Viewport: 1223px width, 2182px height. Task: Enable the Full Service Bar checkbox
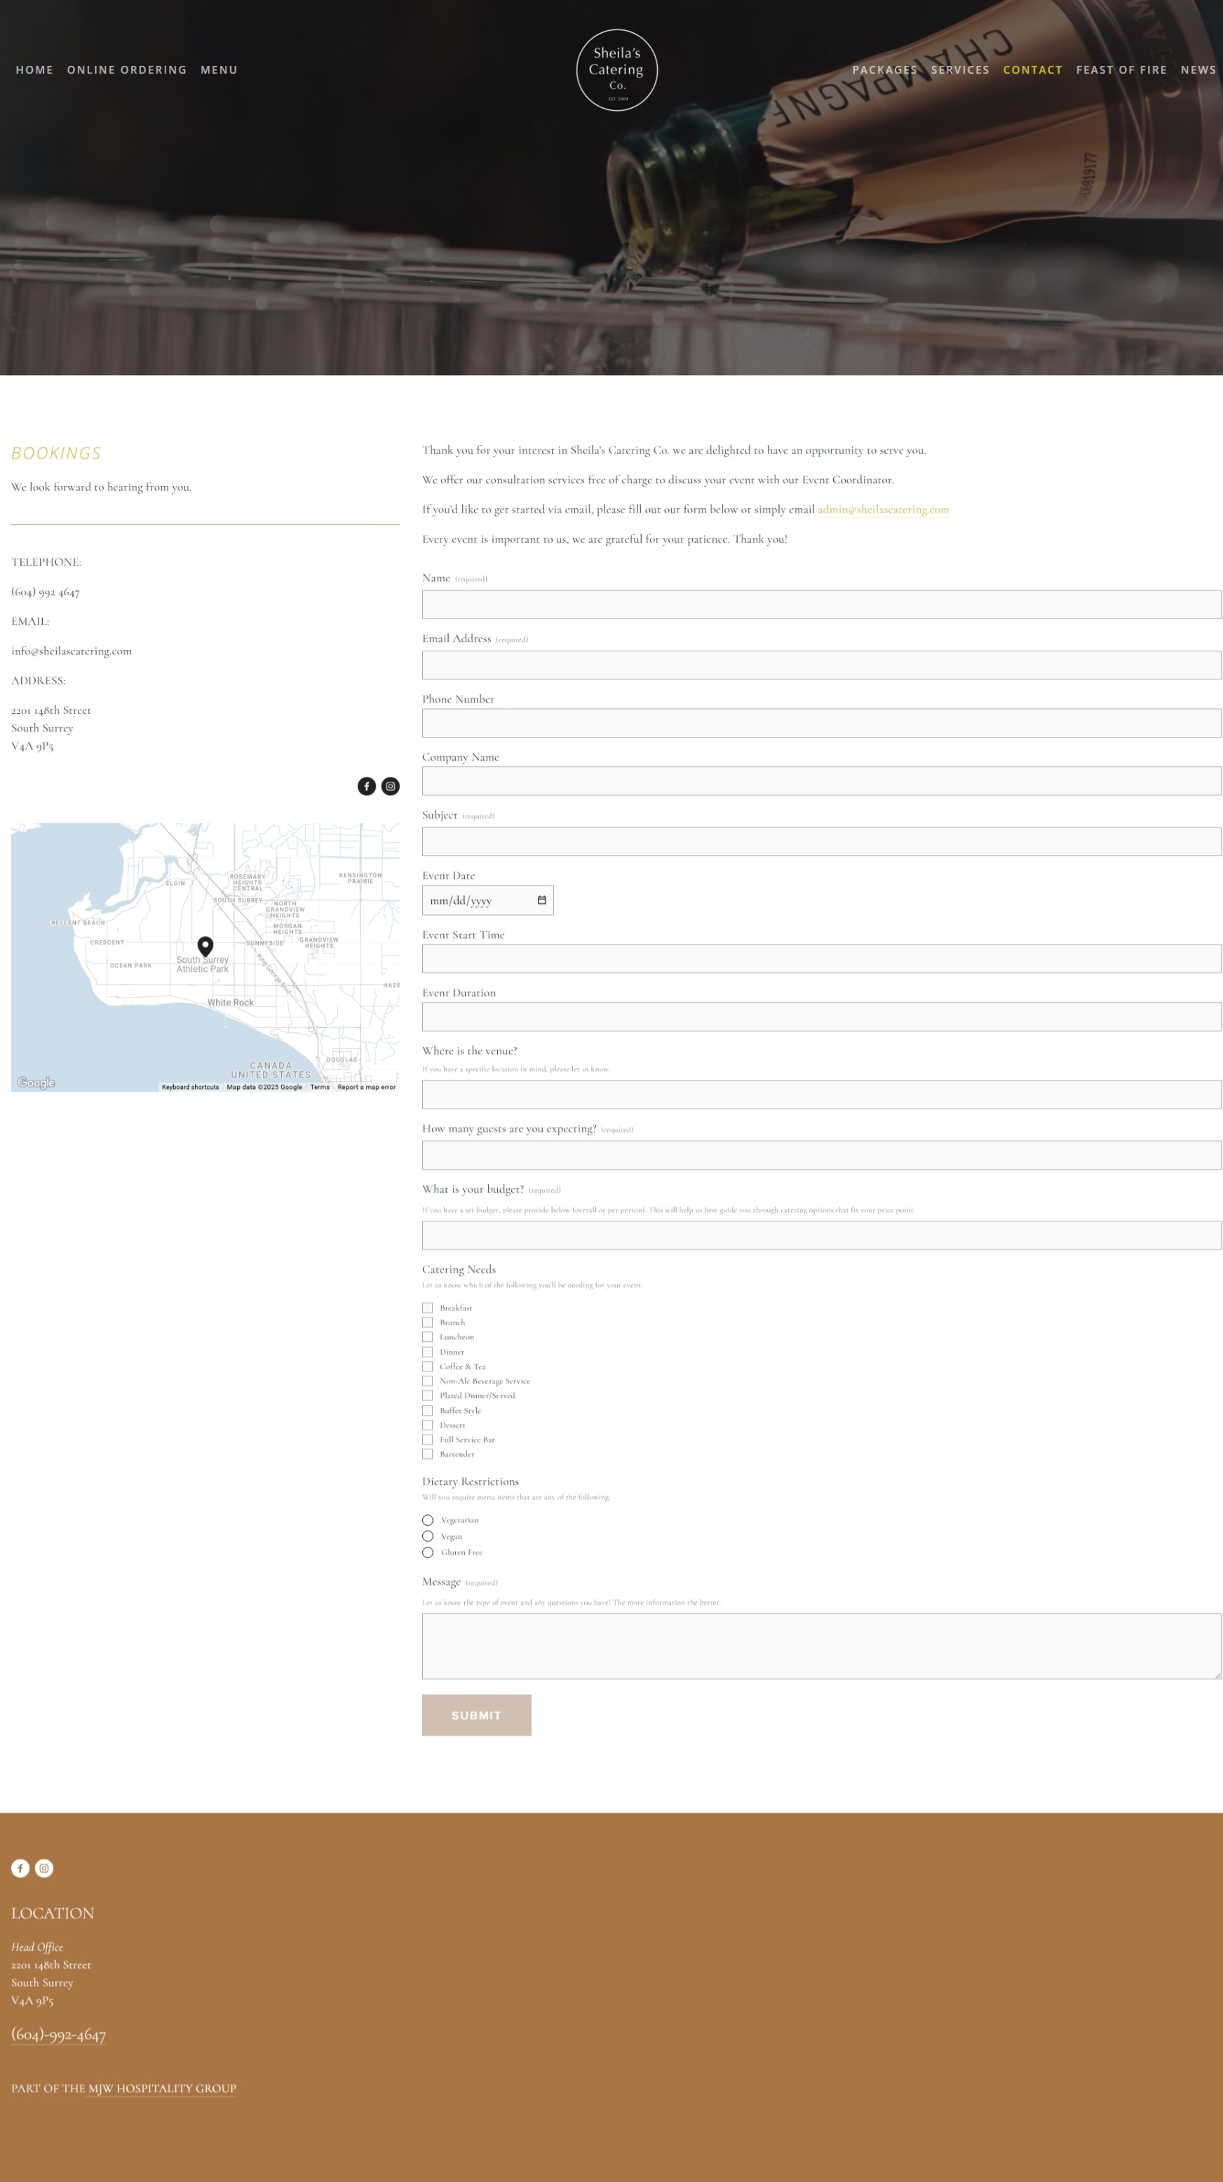[x=428, y=1439]
